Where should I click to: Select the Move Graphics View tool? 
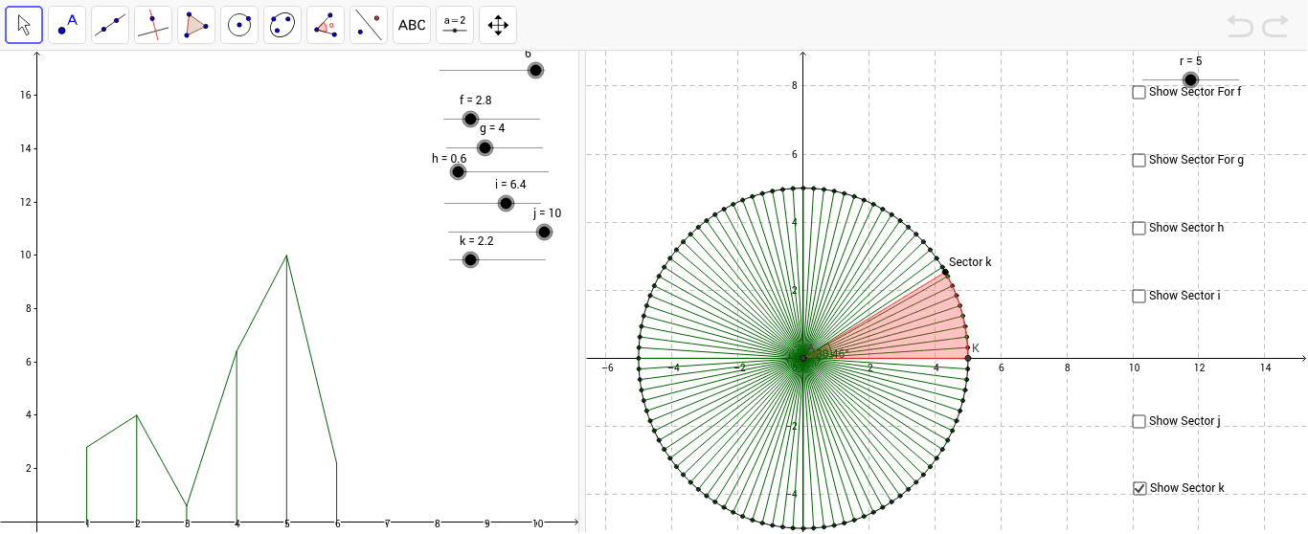pos(498,25)
